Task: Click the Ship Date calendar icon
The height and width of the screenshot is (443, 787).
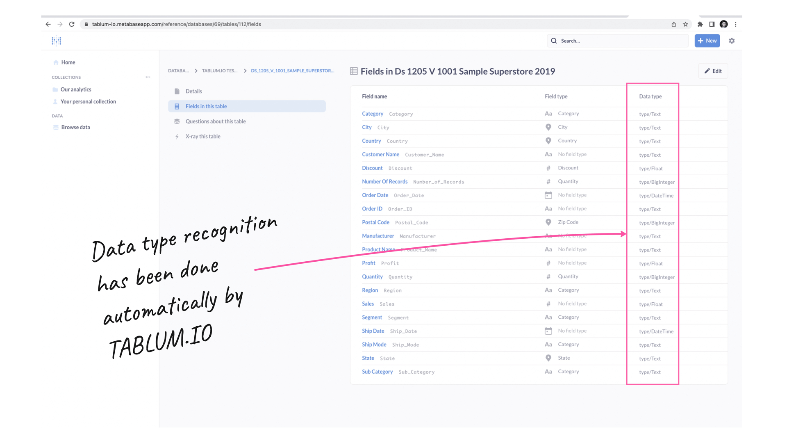Action: 548,331
